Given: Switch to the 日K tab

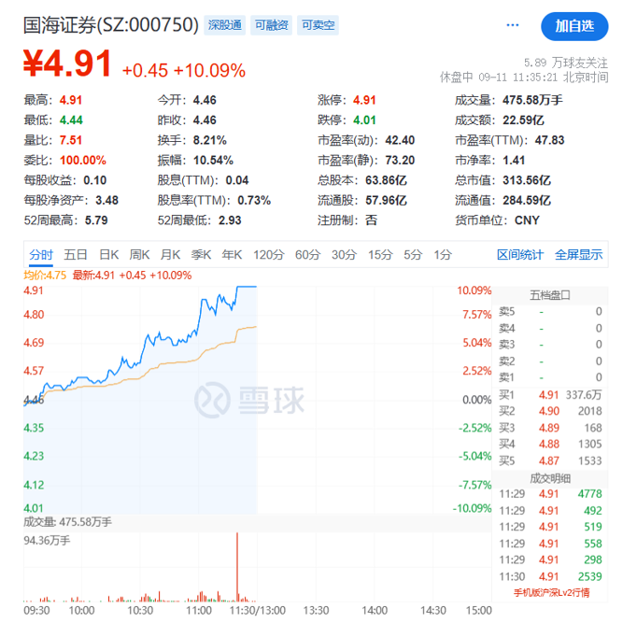Looking at the screenshot, I should 109,255.
